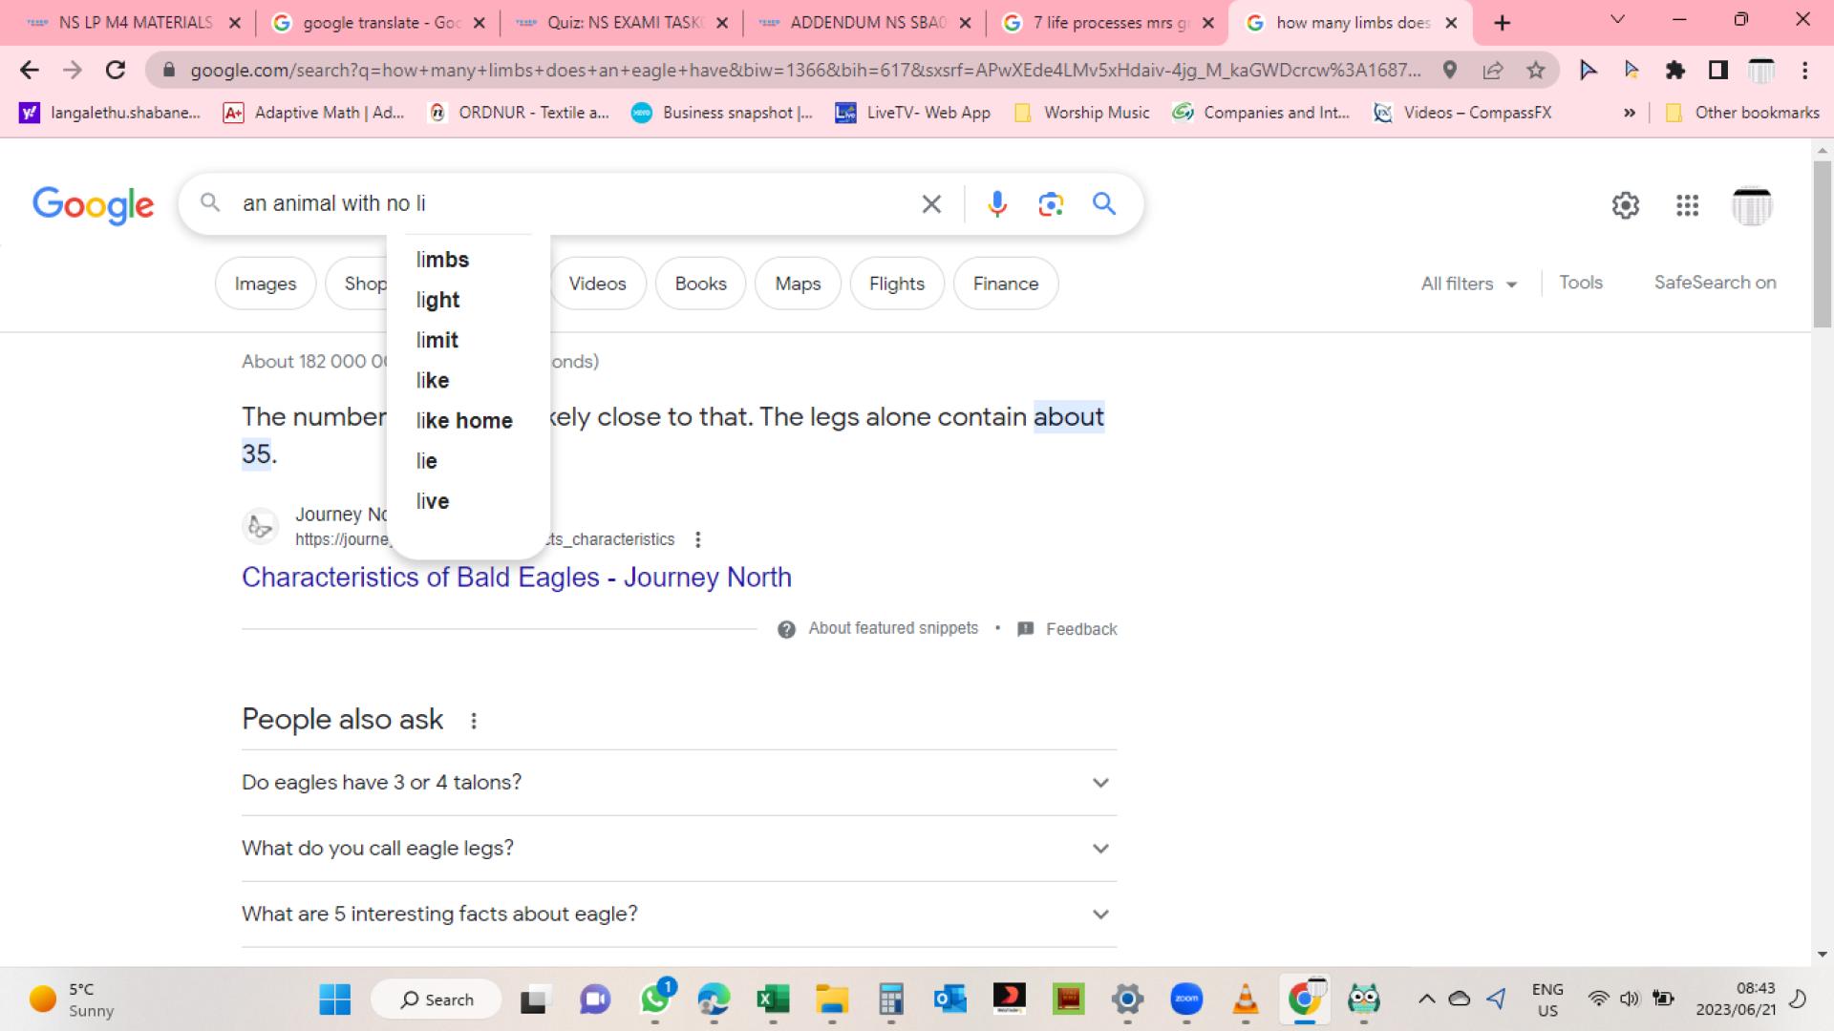Open 'Characteristics of Bald Eagles' result
This screenshot has width=1834, height=1031.
pos(517,578)
